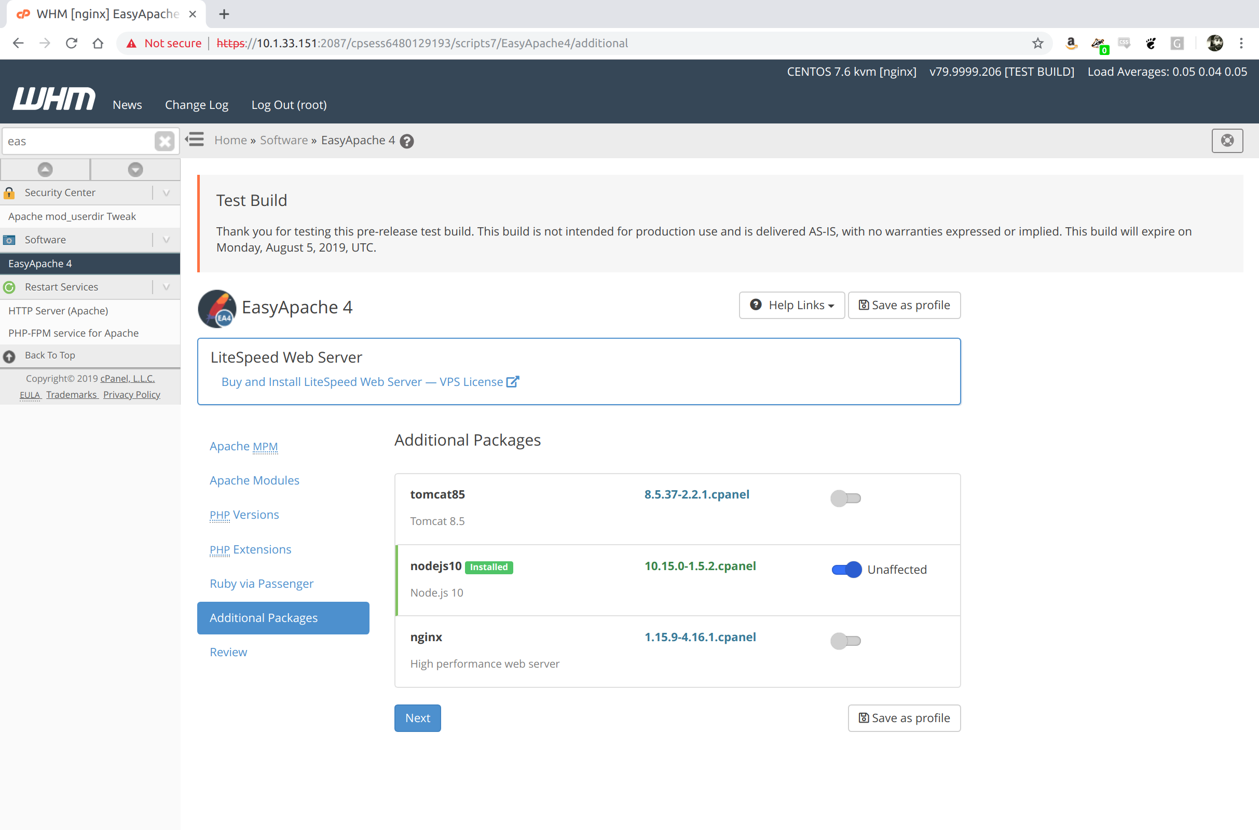Log Out as root
The image size is (1259, 830).
click(x=289, y=105)
